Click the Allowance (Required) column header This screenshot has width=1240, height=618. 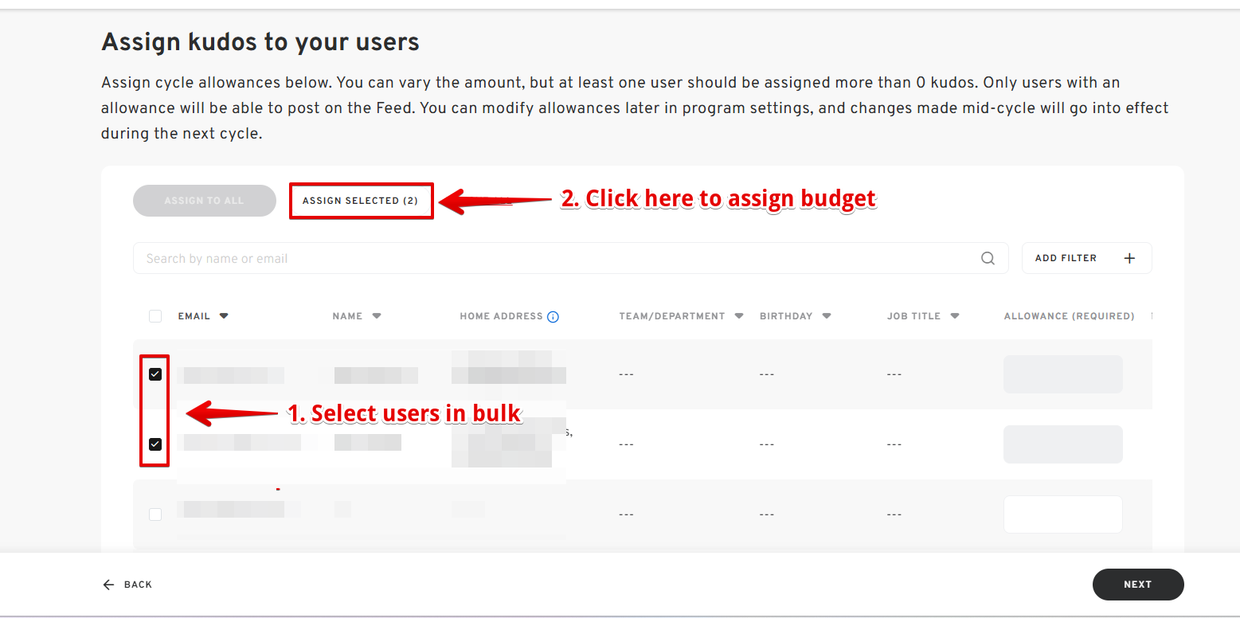1069,316
